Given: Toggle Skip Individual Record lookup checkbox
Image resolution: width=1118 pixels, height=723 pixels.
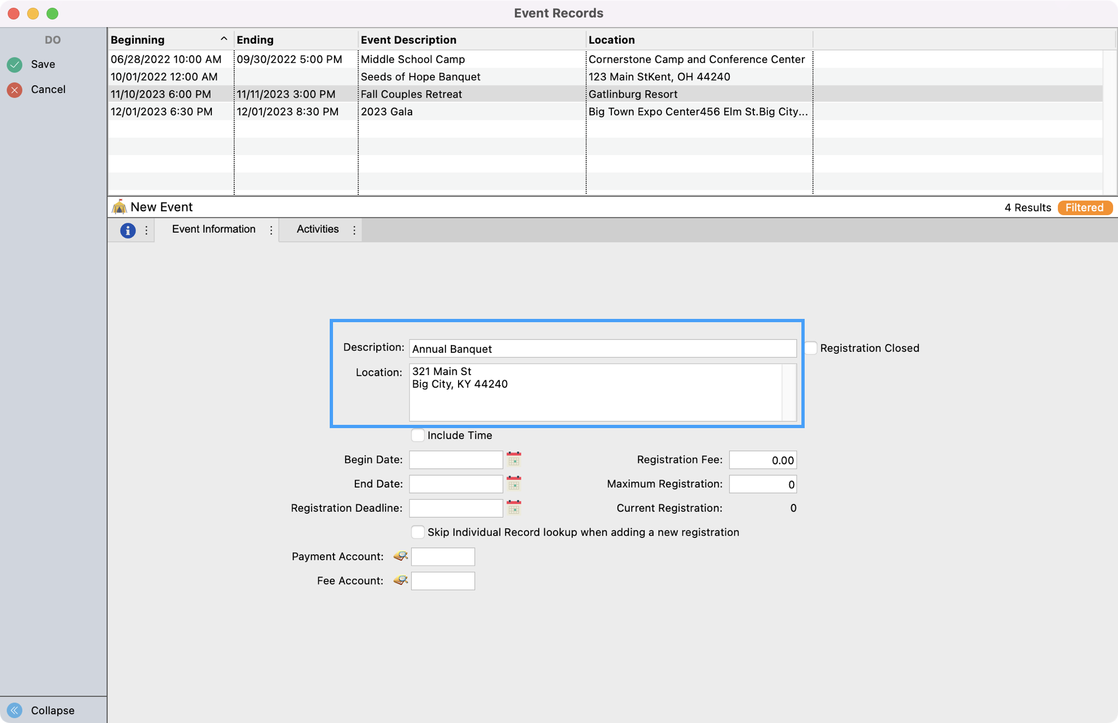Looking at the screenshot, I should [x=418, y=532].
